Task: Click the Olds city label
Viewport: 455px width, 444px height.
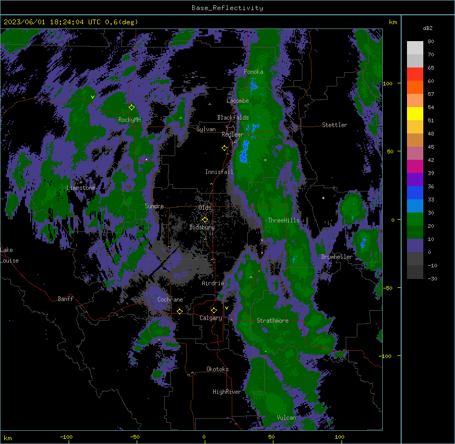Action: 205,208
